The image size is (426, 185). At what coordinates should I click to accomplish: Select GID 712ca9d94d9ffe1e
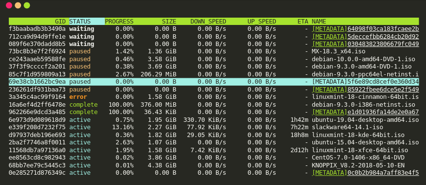click(x=37, y=36)
